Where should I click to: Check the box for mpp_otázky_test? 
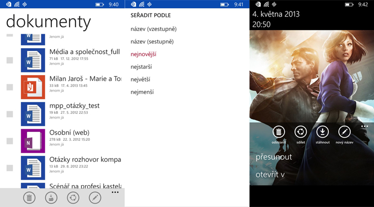(x=9, y=114)
